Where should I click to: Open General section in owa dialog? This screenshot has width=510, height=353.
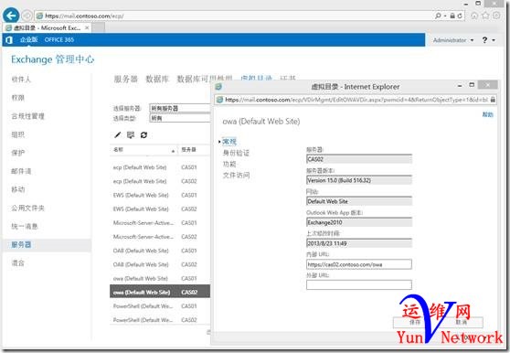[x=229, y=142]
